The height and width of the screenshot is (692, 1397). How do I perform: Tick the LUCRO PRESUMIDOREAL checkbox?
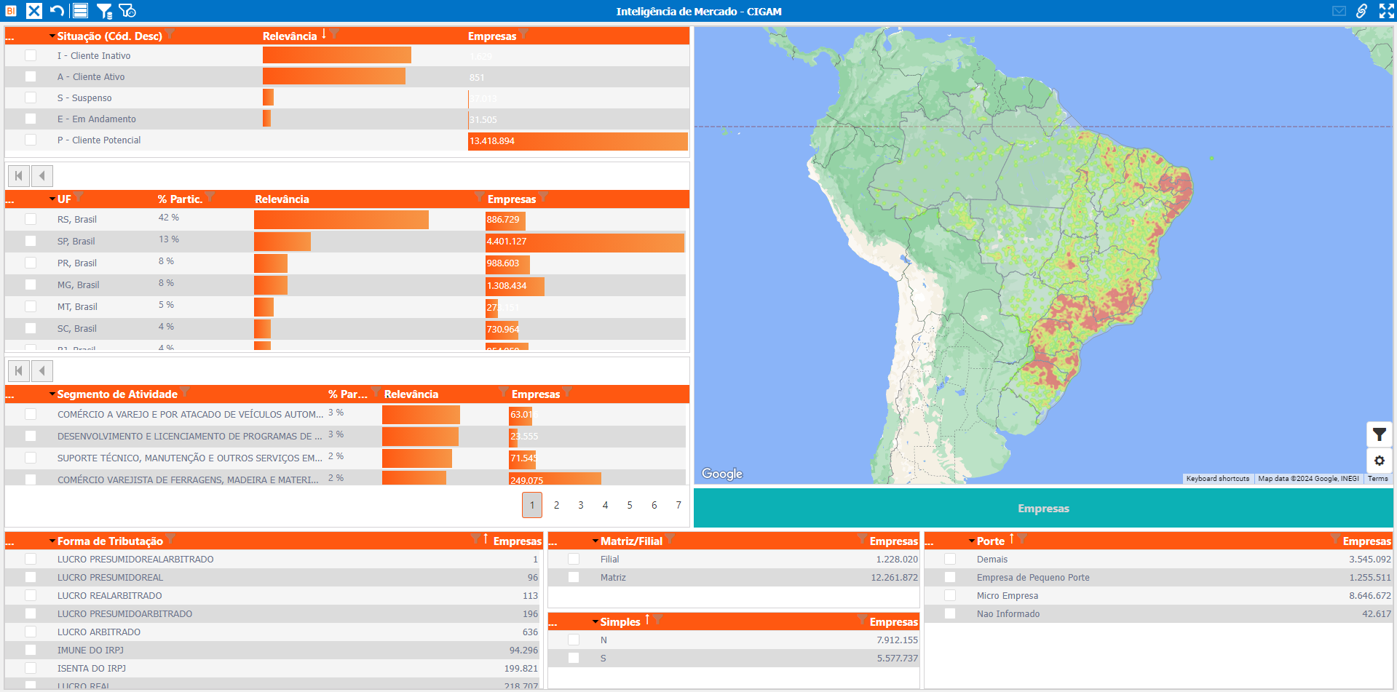pos(31,577)
